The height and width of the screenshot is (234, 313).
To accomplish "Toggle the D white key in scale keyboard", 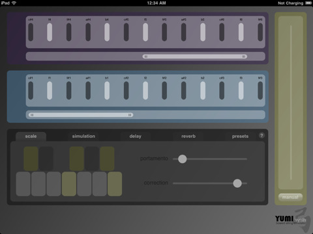I will 38,184.
